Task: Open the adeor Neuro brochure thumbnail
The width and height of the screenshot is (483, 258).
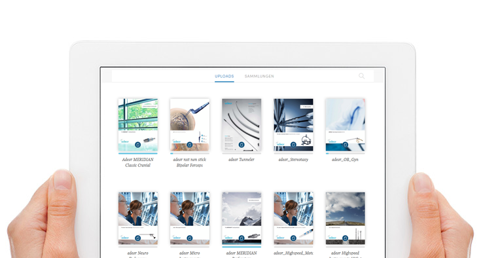Action: coord(137,218)
